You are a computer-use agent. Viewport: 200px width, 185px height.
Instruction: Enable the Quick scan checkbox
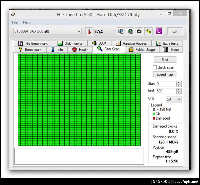tap(155, 67)
